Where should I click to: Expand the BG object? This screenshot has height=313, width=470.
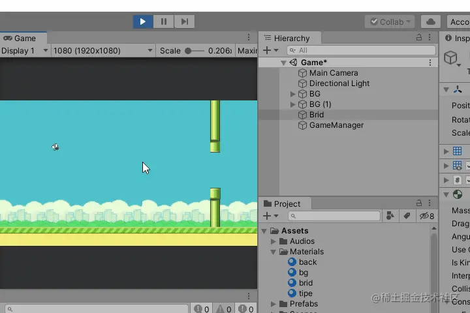[x=293, y=94]
